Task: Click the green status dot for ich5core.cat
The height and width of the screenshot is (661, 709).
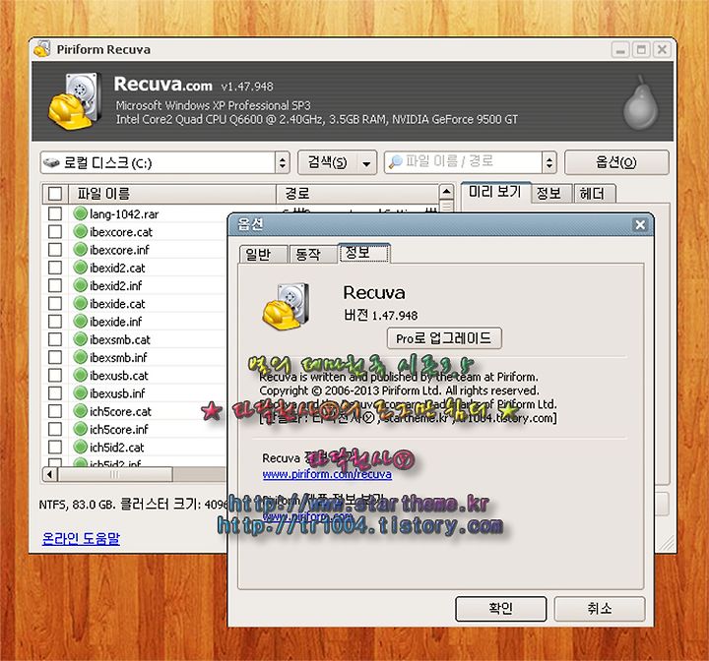Action: pyautogui.click(x=80, y=411)
